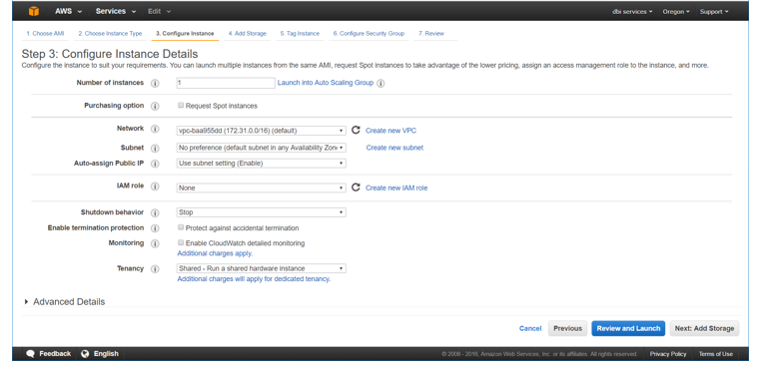Open the Edit menu in header
Image resolution: width=769 pixels, height=372 pixels.
159,11
